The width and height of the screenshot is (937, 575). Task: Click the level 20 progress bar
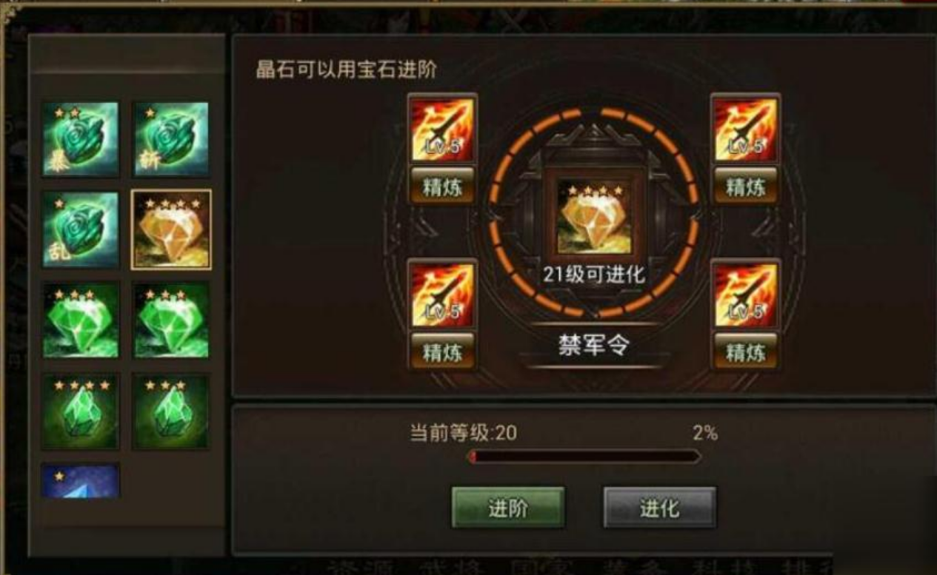coord(584,457)
